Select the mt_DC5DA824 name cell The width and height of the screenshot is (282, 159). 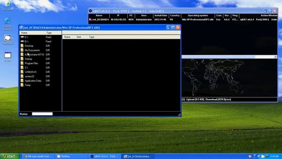pos(101,19)
